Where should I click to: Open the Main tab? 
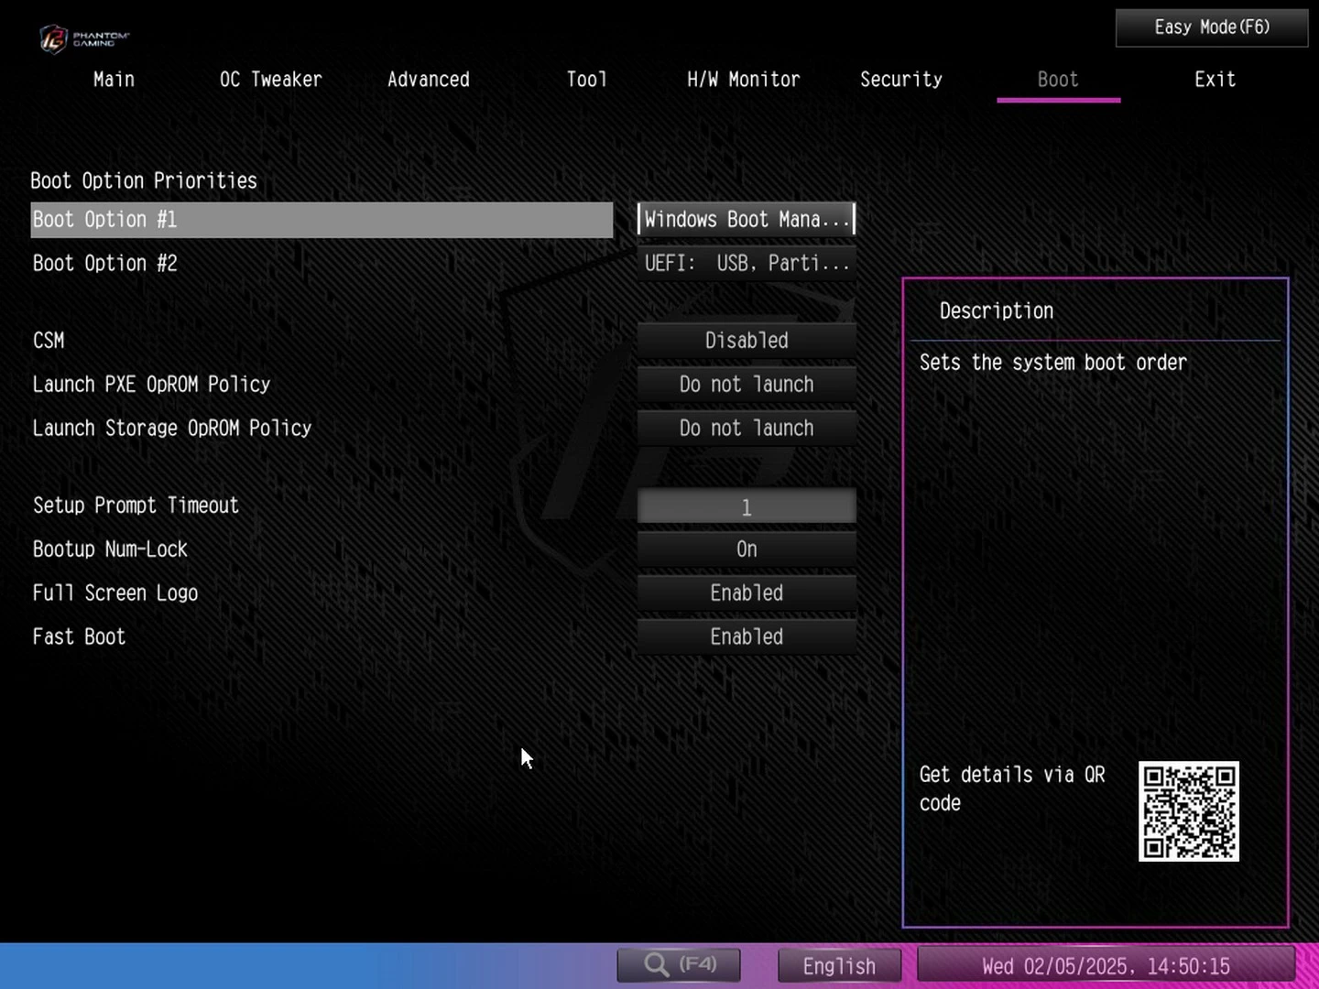(x=114, y=80)
